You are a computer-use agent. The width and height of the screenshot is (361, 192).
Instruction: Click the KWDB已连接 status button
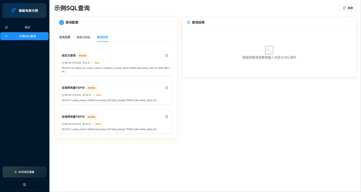tap(24, 172)
